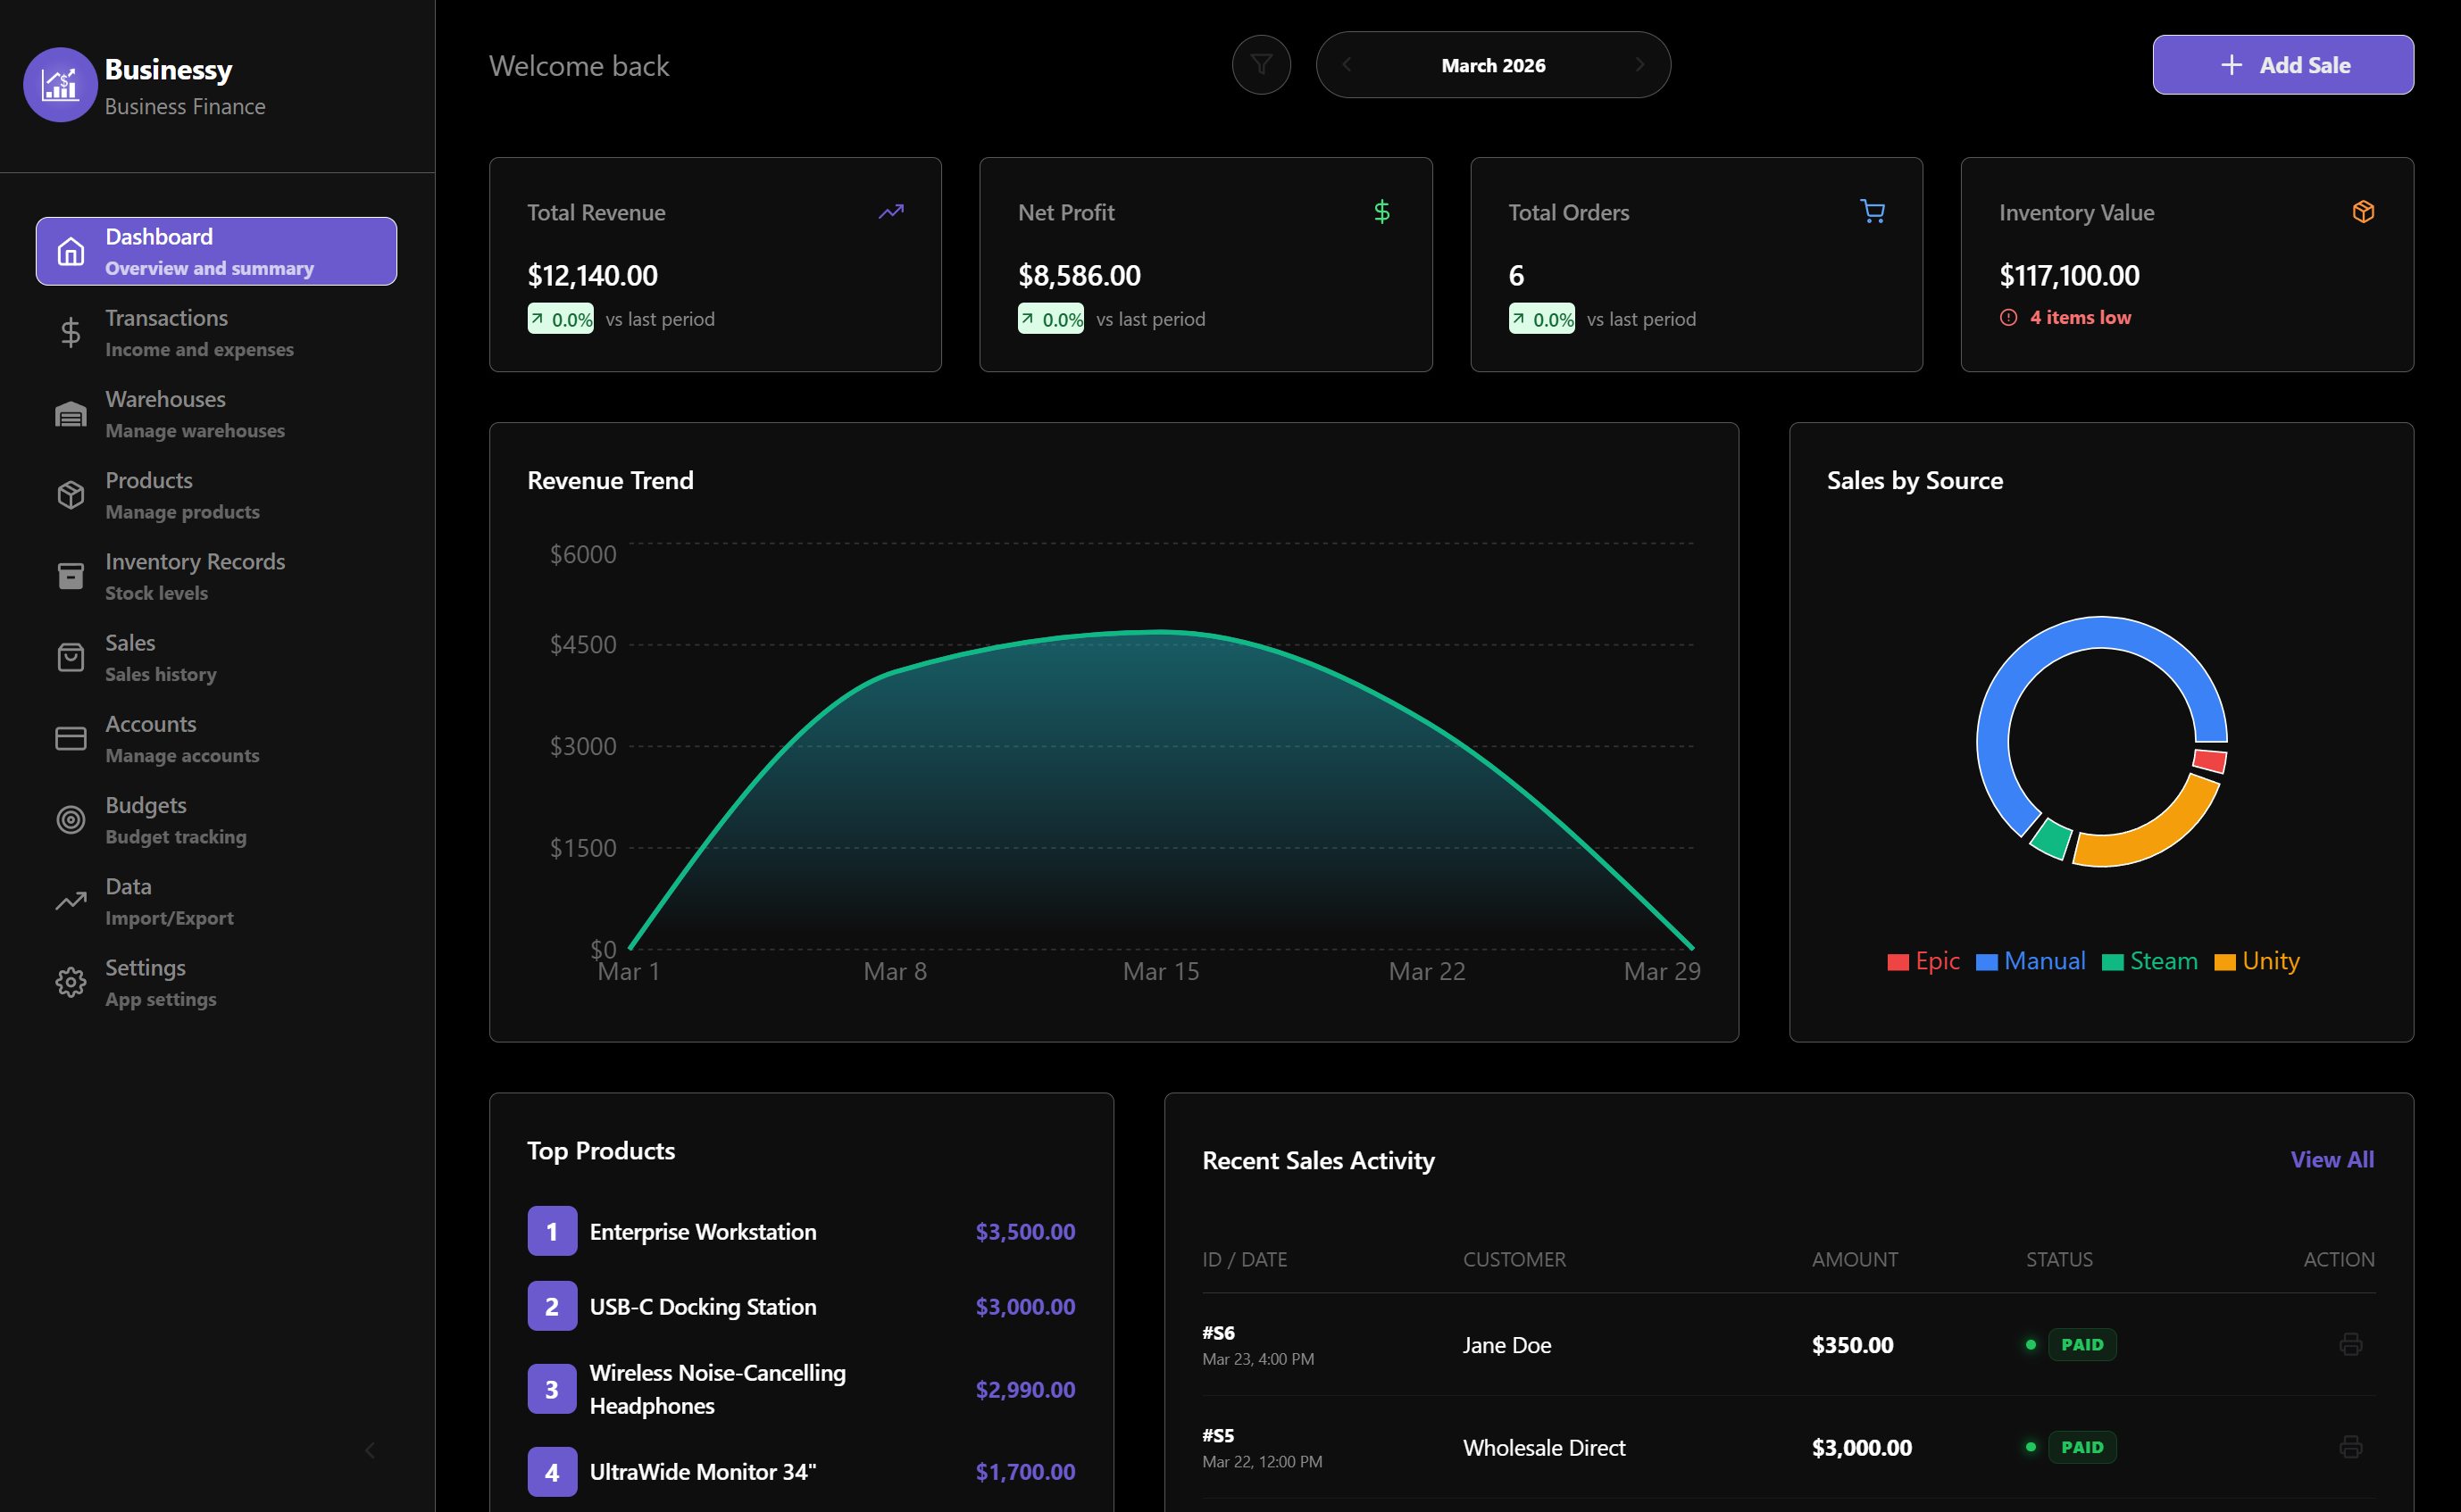Open Inventory Records in sidebar
This screenshot has width=2461, height=1512.
(195, 576)
